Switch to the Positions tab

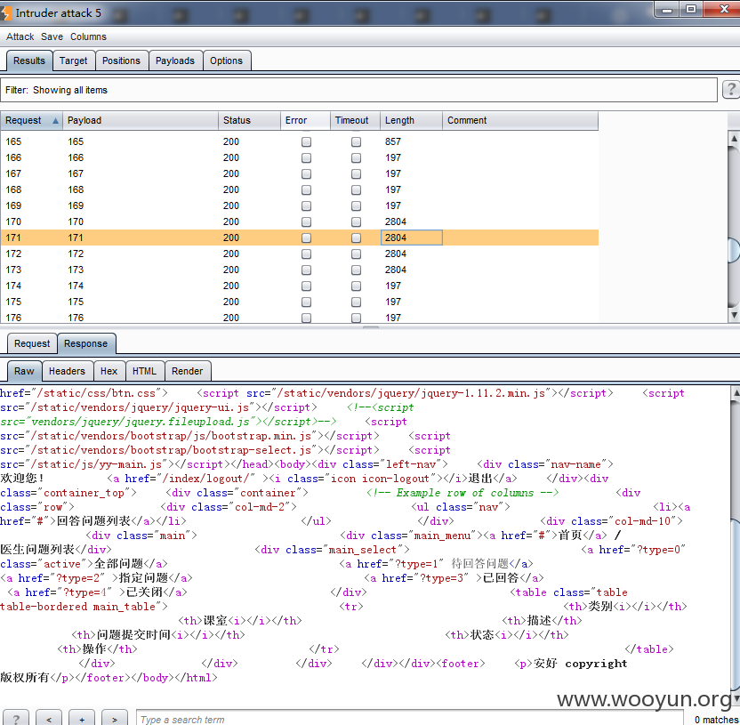coord(121,60)
